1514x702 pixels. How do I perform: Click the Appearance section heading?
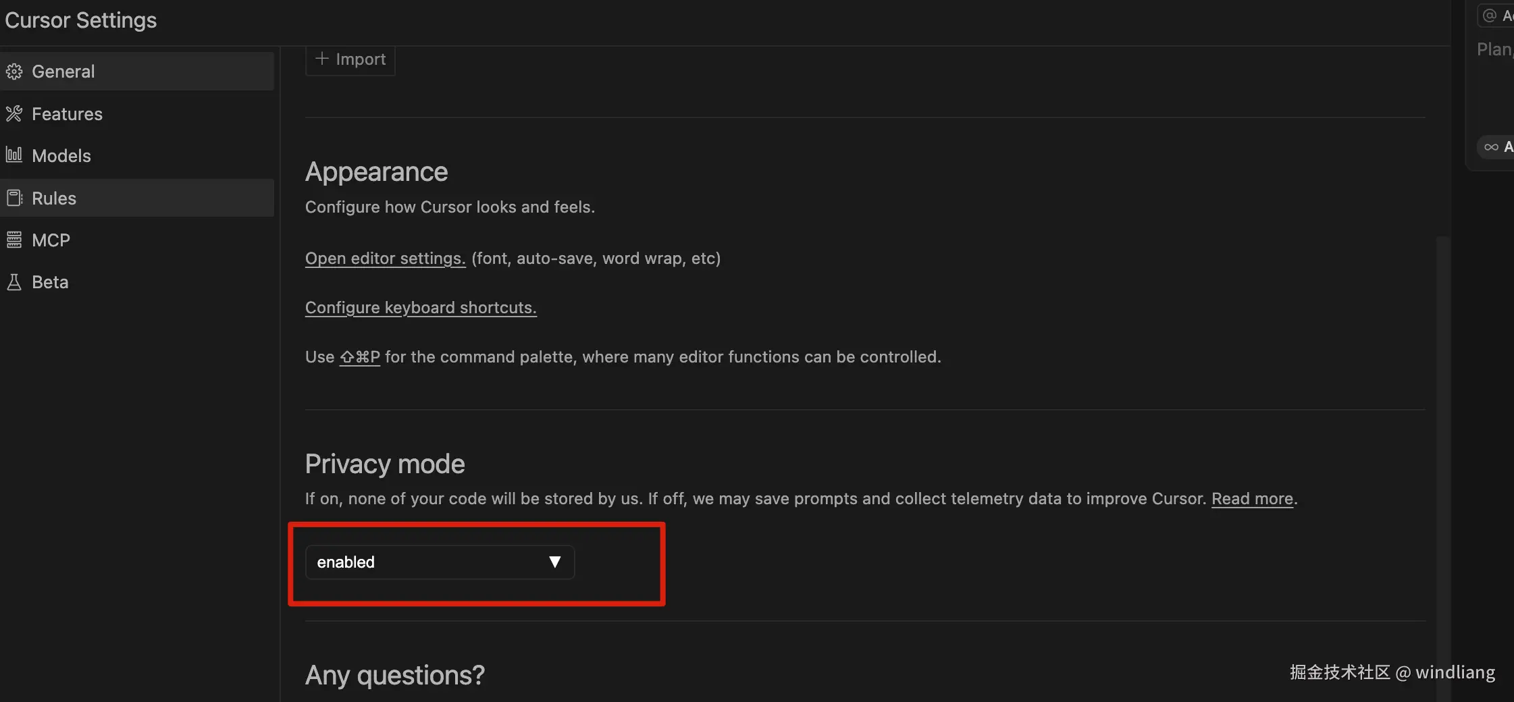tap(377, 172)
